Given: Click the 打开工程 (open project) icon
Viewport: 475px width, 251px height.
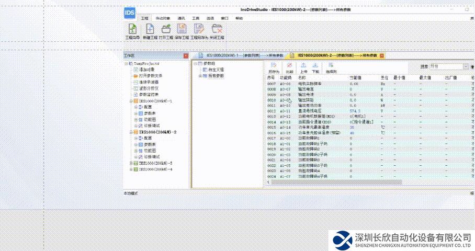Looking at the screenshot, I should pyautogui.click(x=166, y=31).
